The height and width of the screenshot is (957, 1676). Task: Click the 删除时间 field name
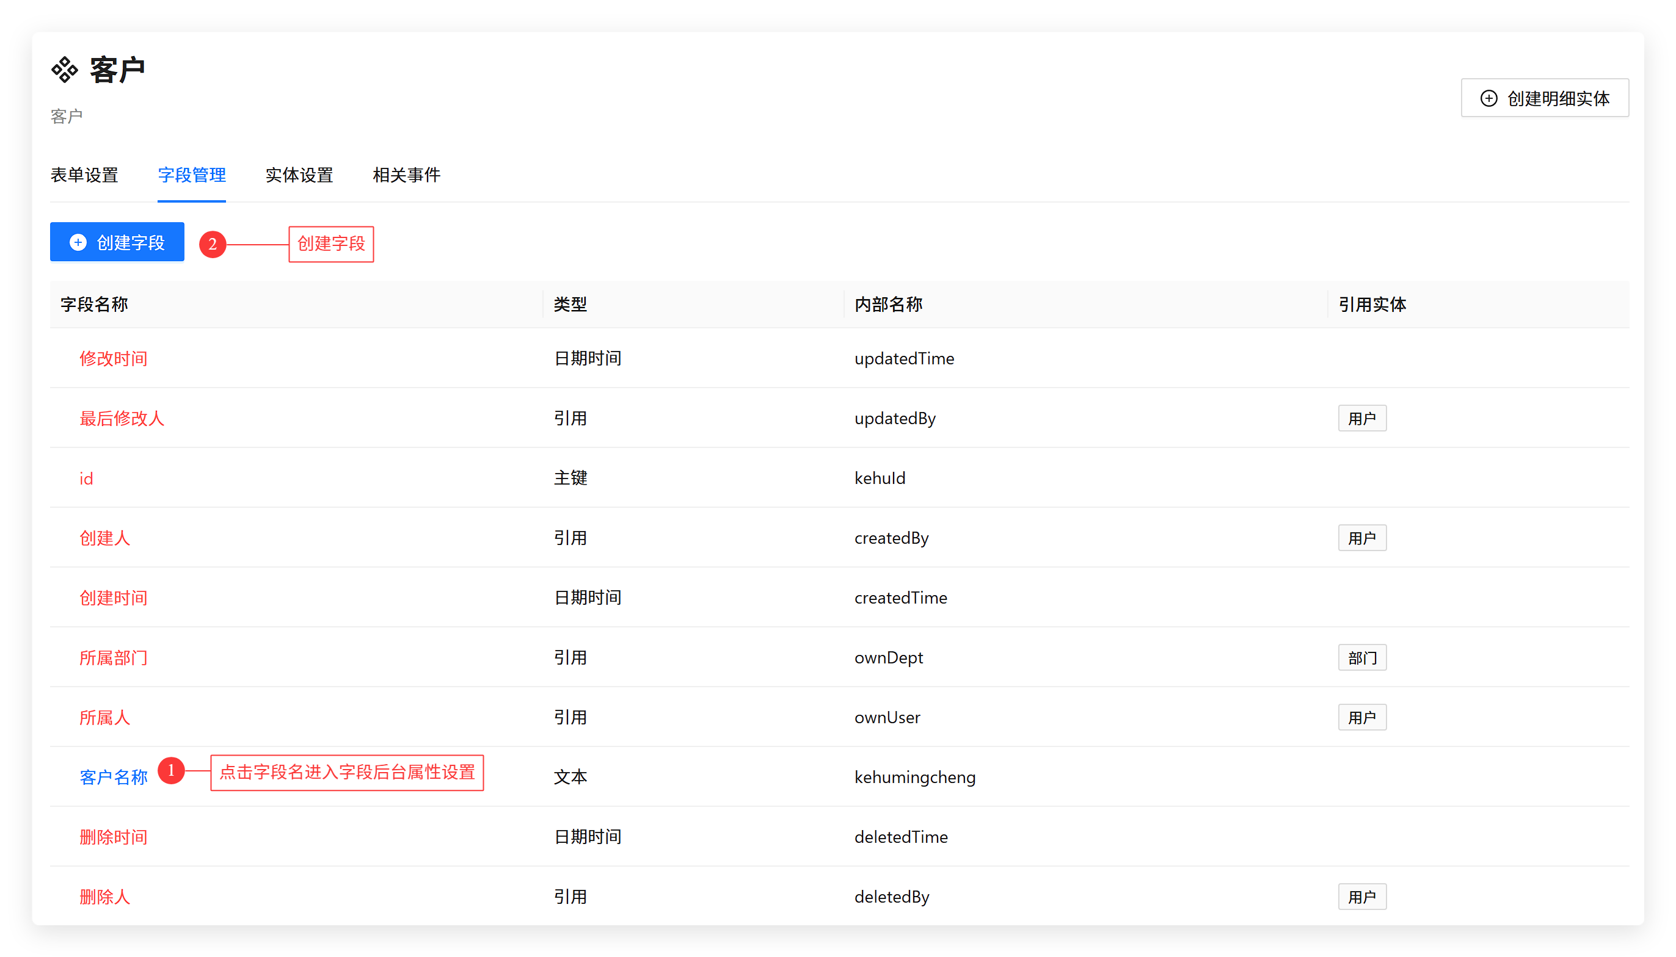(x=113, y=837)
